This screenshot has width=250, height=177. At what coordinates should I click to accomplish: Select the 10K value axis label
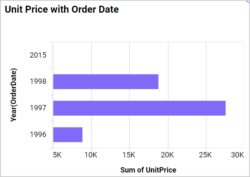[x=91, y=155]
